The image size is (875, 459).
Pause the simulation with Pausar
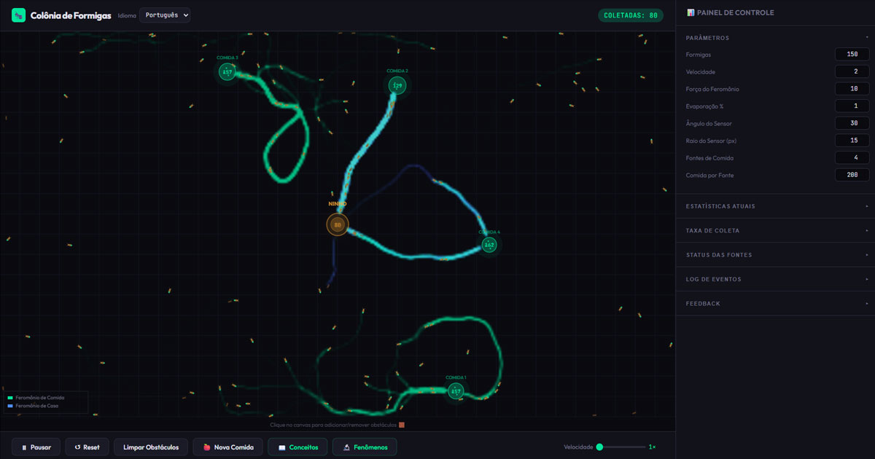point(36,447)
